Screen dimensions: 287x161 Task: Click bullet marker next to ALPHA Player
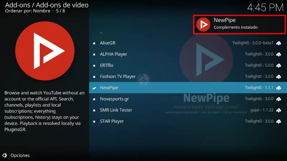point(94,55)
